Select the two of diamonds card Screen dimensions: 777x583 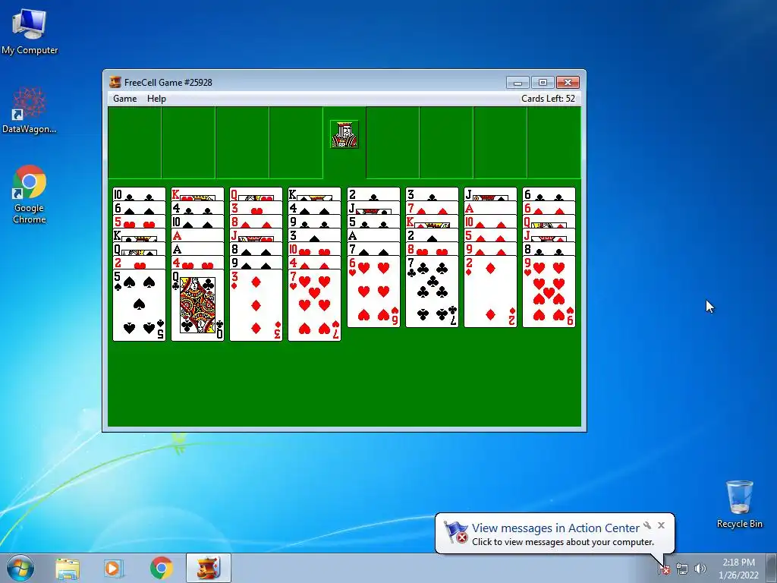tap(490, 291)
